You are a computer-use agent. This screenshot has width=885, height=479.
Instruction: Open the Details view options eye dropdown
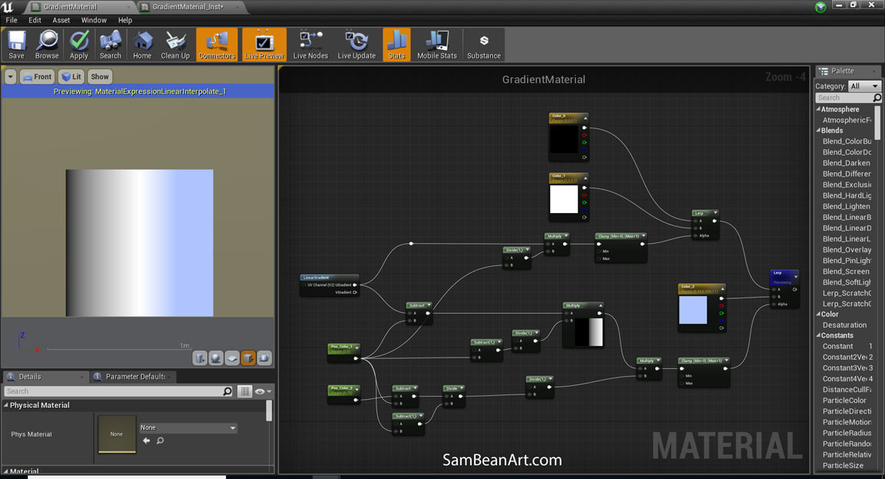tap(263, 391)
